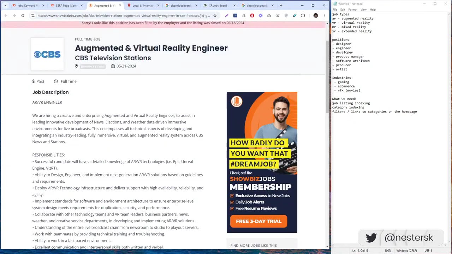Open the Chrome profile avatar
This screenshot has height=254, width=452.
point(316,16)
